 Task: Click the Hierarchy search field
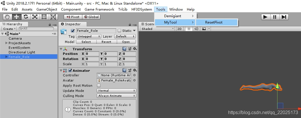click(36, 29)
